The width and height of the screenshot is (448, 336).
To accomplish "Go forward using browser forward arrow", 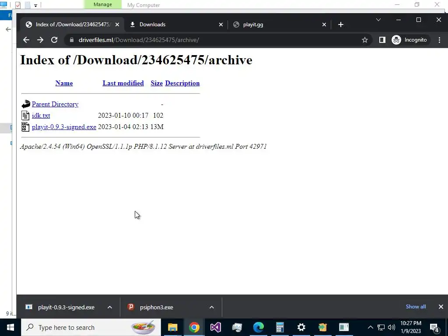I will (40, 40).
